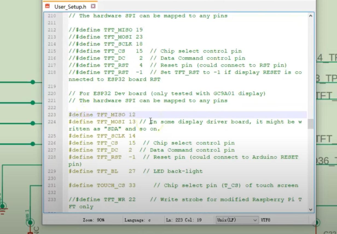Click '//#define TFT_MOSI 23' line

[x=106, y=37]
